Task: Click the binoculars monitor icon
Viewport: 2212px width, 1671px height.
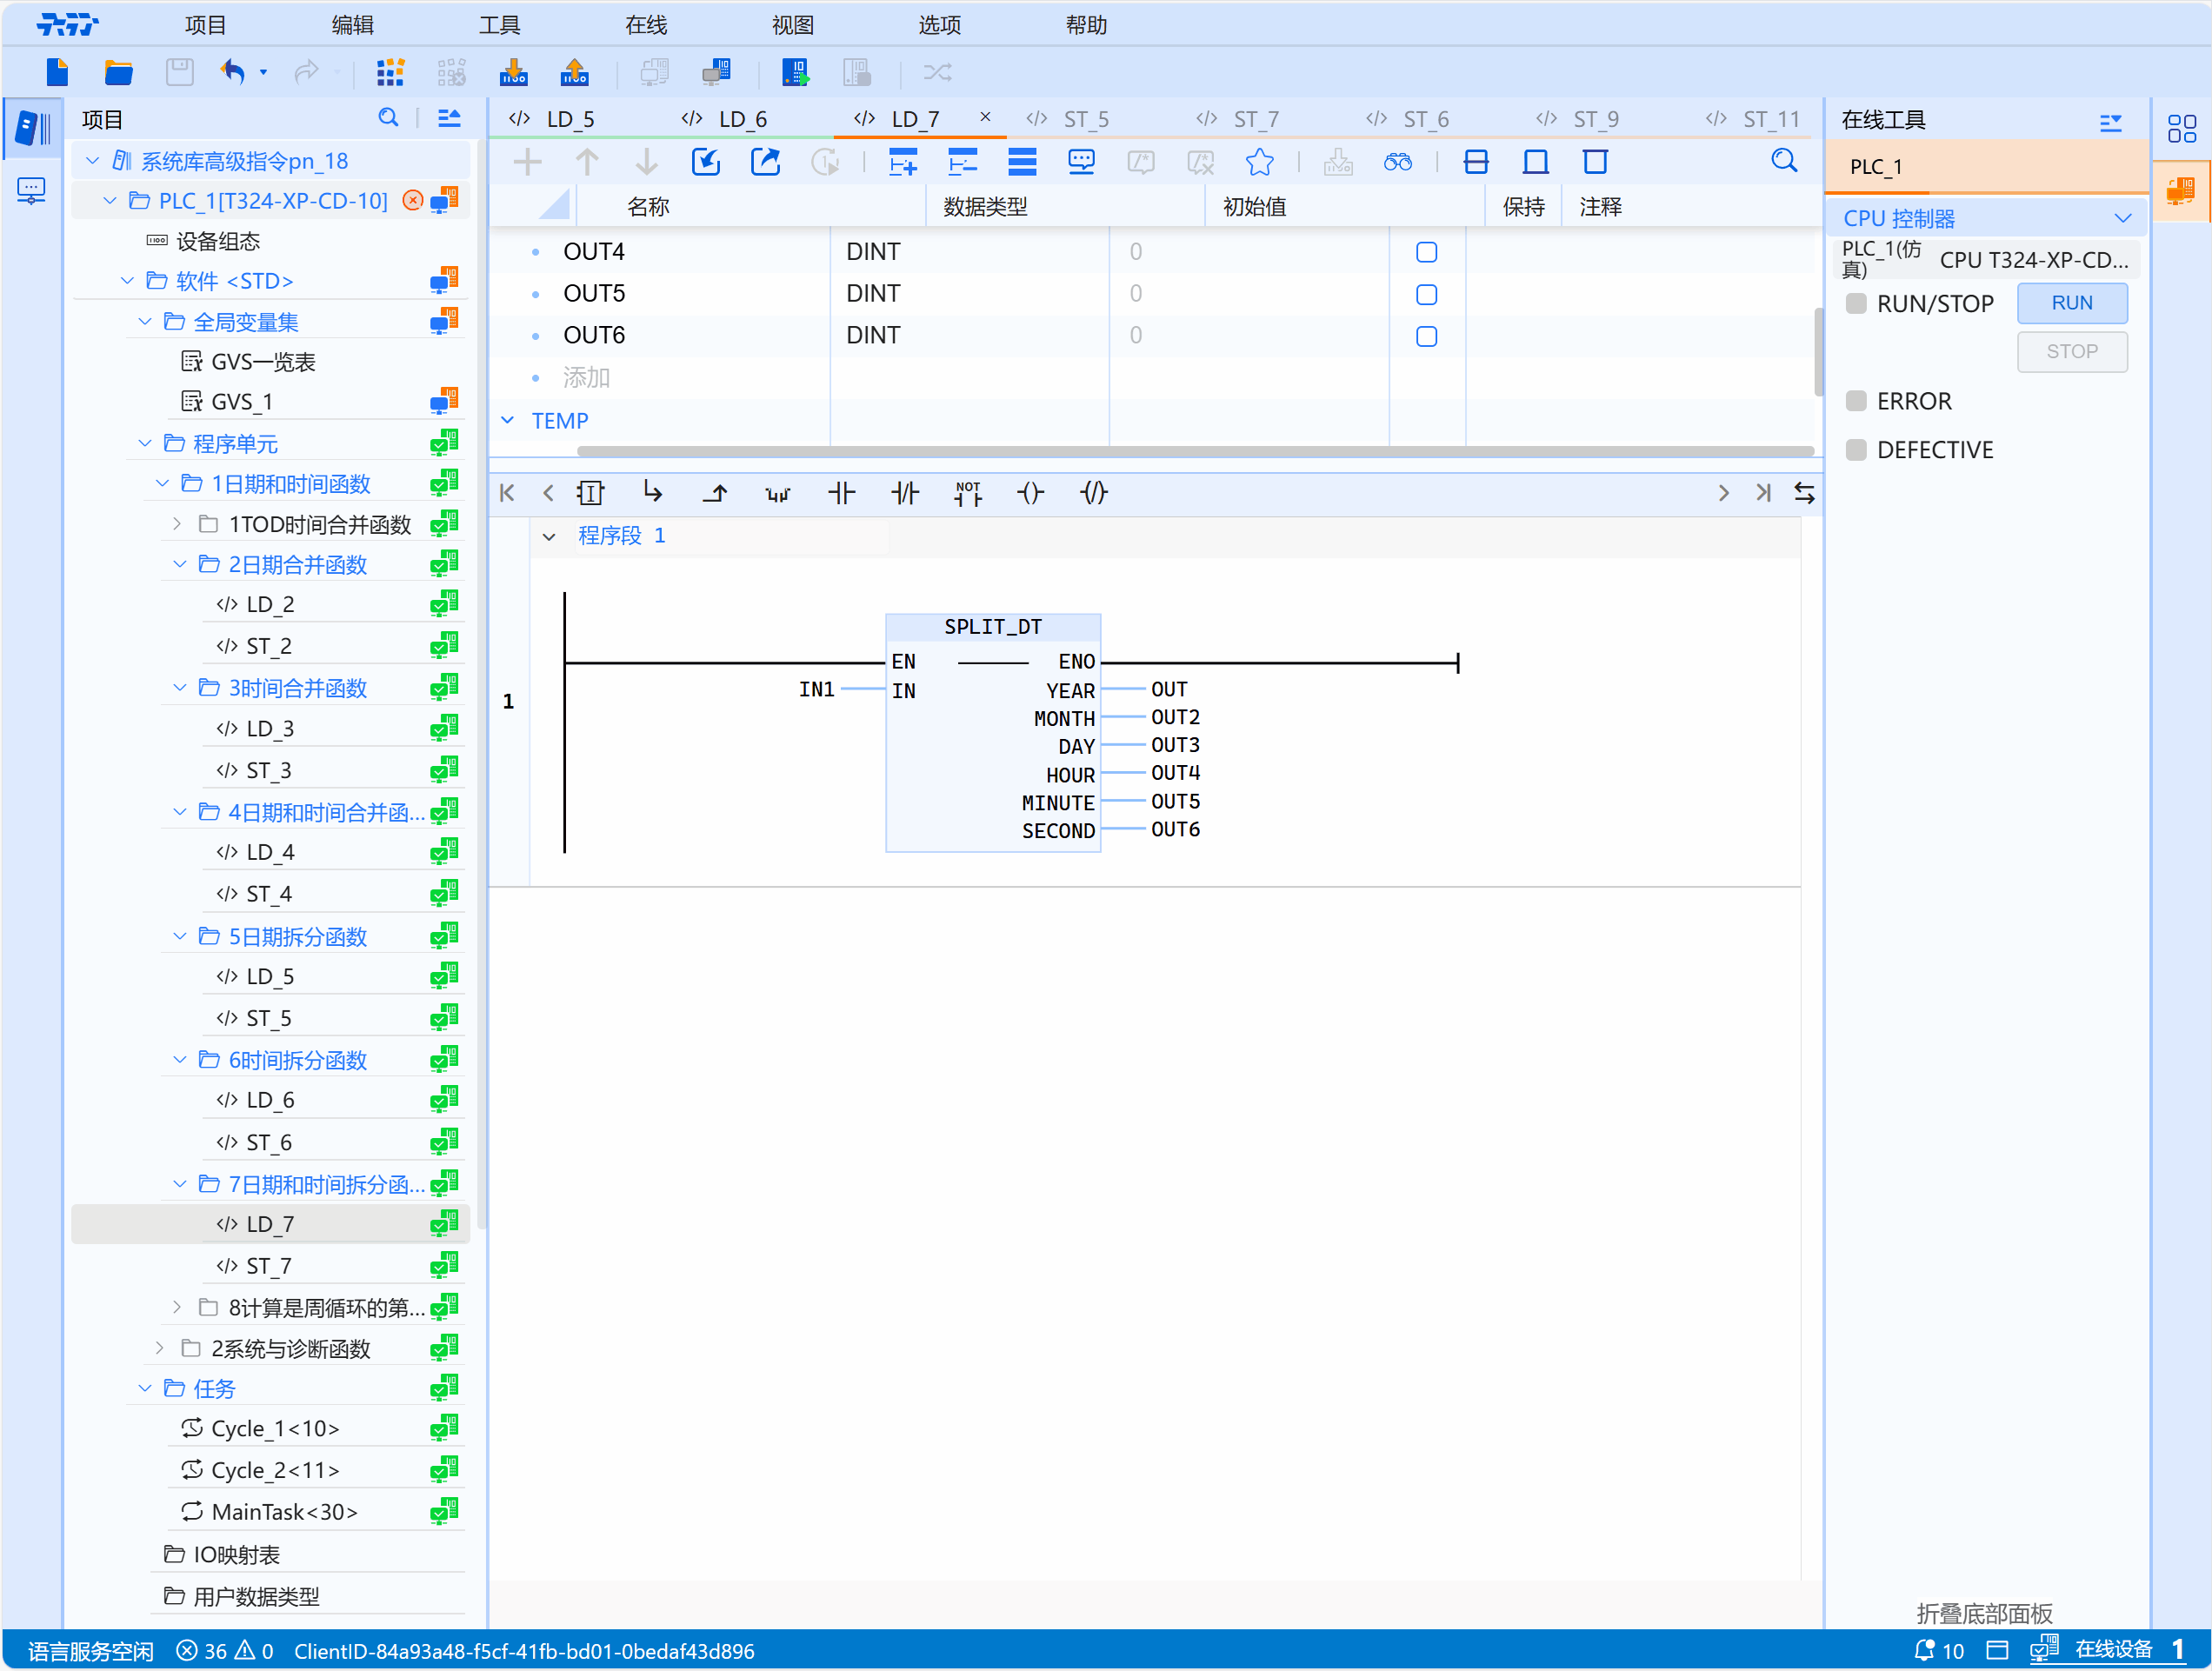Action: coord(1397,162)
